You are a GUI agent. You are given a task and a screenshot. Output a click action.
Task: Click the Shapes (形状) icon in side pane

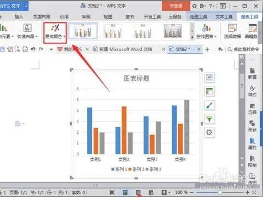pyautogui.click(x=252, y=124)
